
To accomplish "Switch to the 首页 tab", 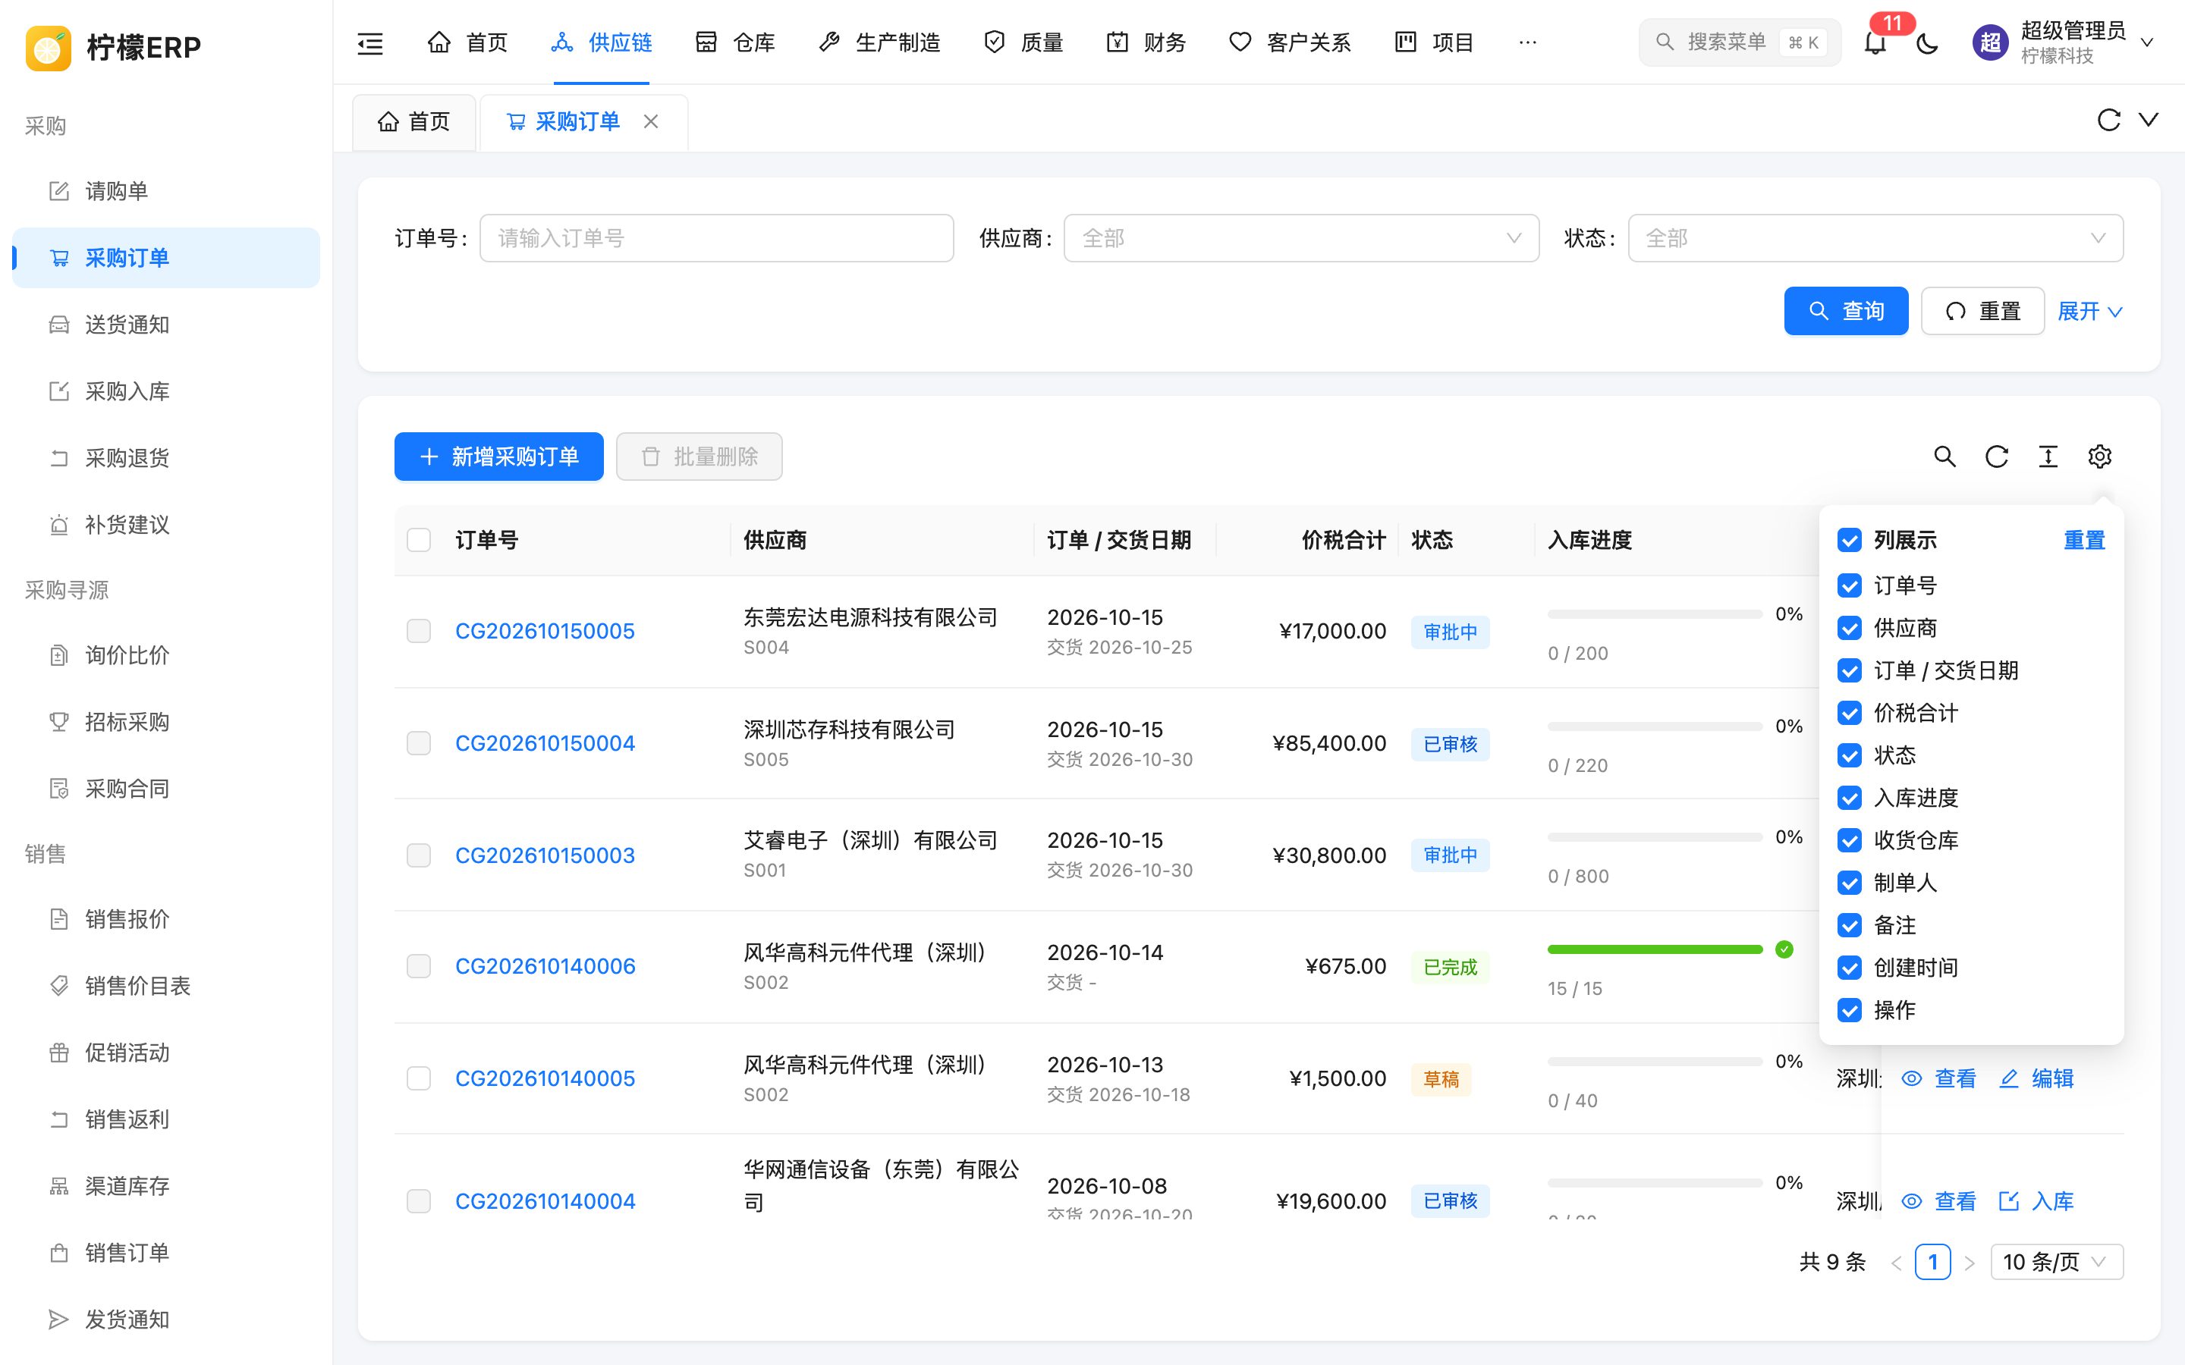I will point(413,122).
